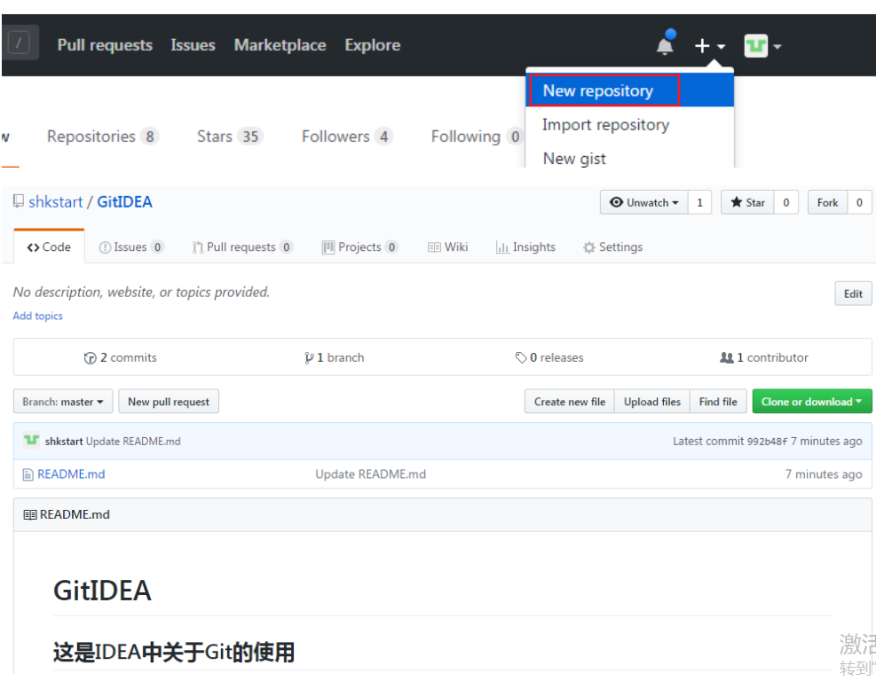Choose New gist option
Viewport: 876px width, 689px height.
point(574,159)
